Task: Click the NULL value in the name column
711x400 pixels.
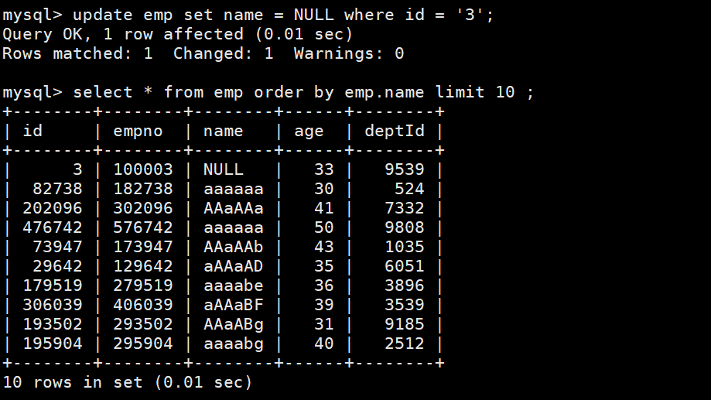Action: [223, 169]
